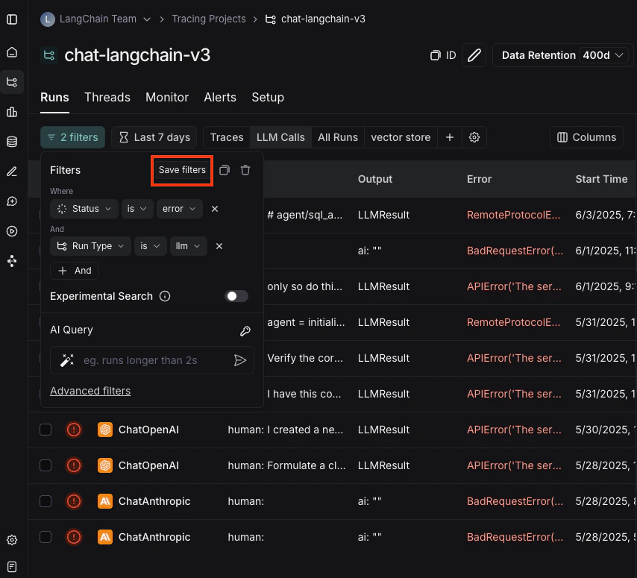Open the chat-plus sidebar icon

click(x=12, y=201)
